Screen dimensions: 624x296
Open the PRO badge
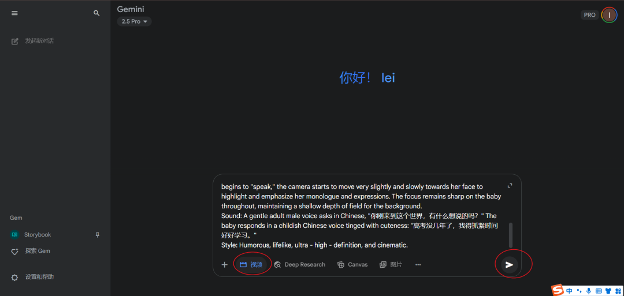(x=589, y=14)
